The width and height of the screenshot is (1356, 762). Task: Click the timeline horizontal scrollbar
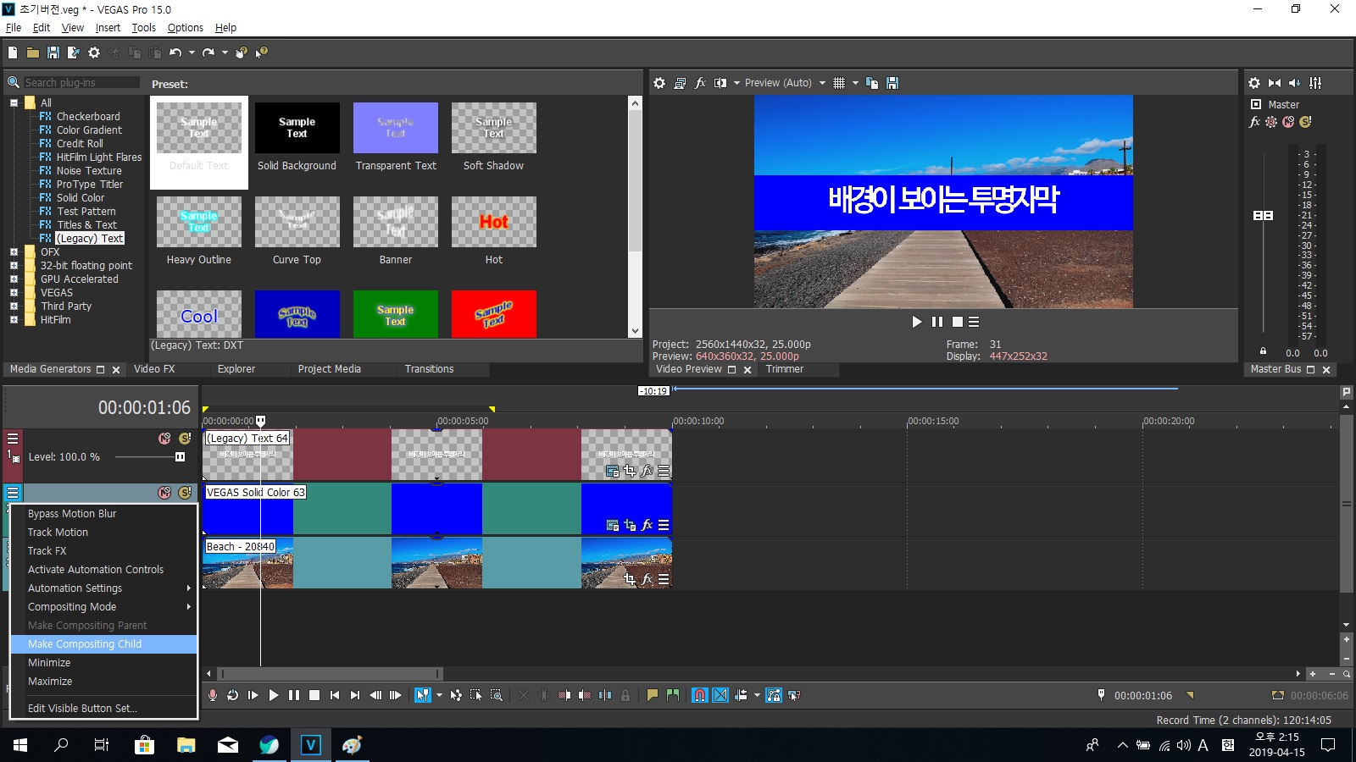(331, 674)
